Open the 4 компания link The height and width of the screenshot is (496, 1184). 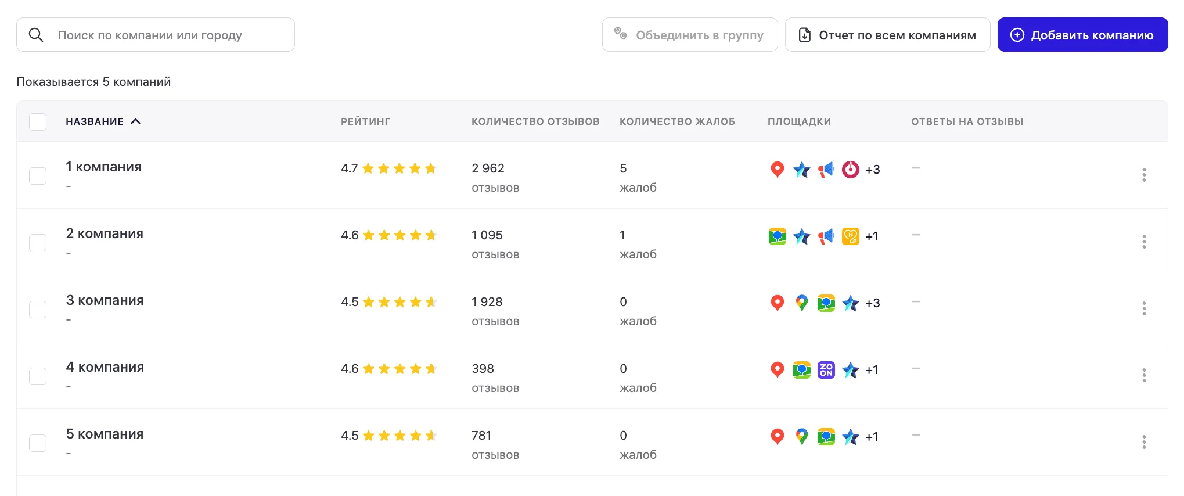click(105, 367)
